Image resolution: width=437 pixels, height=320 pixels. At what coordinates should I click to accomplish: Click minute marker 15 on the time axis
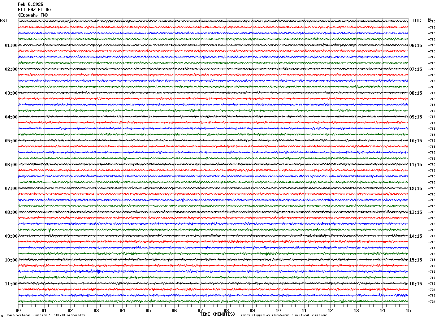(x=408, y=310)
